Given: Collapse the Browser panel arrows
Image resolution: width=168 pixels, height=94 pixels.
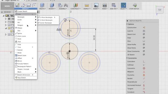Looking at the screenshot, I should (2, 12).
